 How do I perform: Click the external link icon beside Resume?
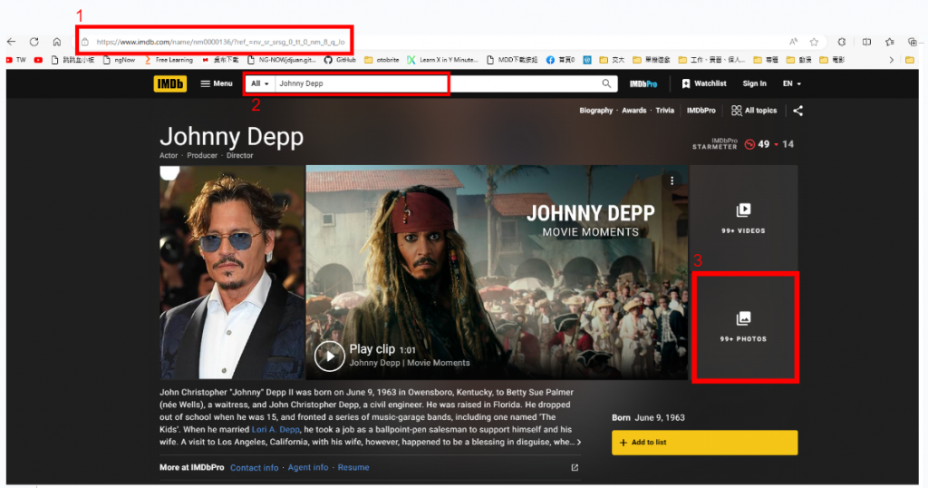[x=575, y=468]
